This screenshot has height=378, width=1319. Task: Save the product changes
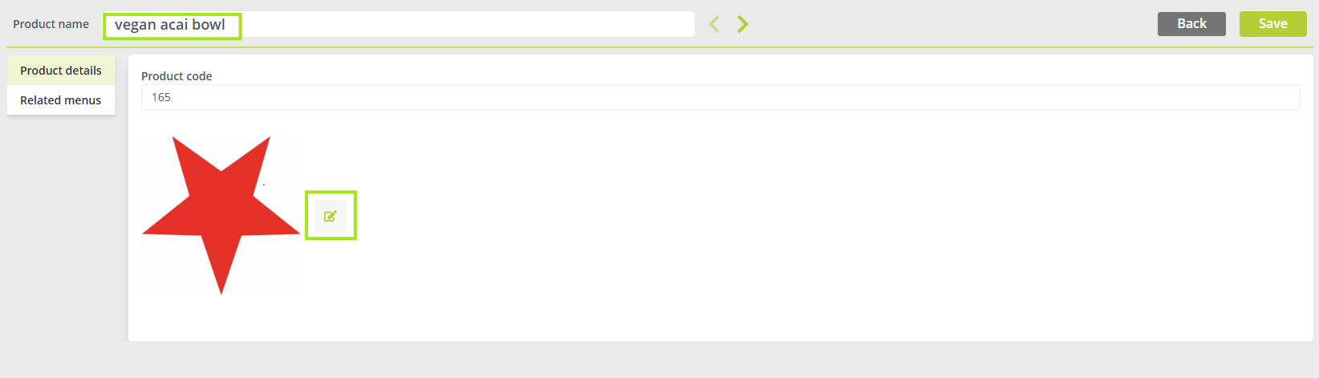(1272, 24)
